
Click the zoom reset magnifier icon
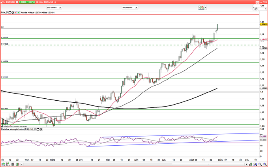pyautogui.click(x=255, y=164)
